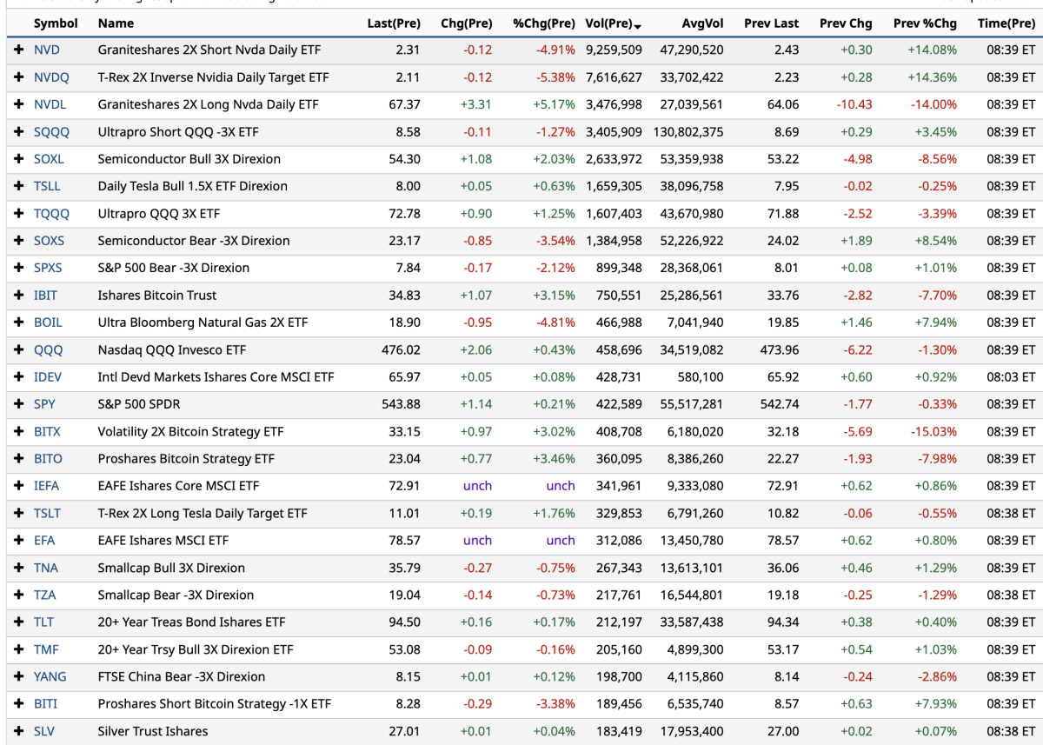The width and height of the screenshot is (1043, 745).
Task: Click the plus icon beside TLT
Action: 18,622
